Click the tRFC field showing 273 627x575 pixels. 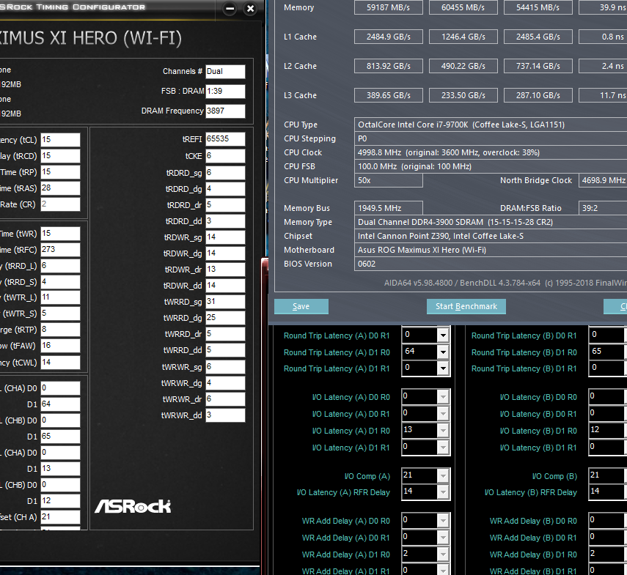click(60, 250)
